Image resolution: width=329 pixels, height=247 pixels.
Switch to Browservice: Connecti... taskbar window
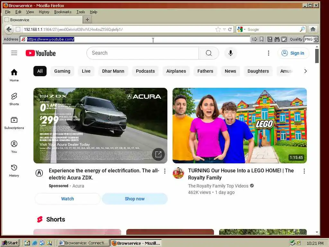[84, 243]
